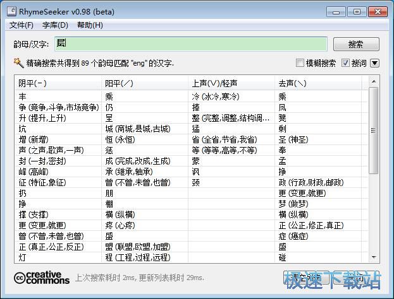Select the 梦 (做梦) entry

(293, 204)
